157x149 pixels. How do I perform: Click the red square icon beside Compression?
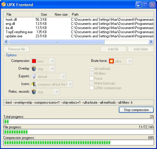coord(34,61)
